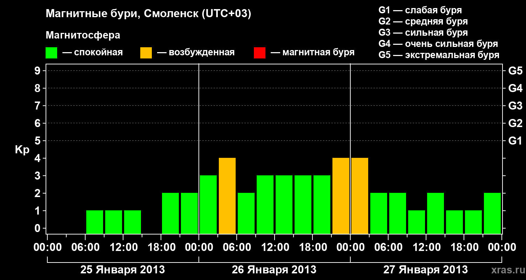Screen dimensions: 526x280
Task: Click the green bar at 12:00–15:00 on 26 Января
Action: tap(284, 205)
